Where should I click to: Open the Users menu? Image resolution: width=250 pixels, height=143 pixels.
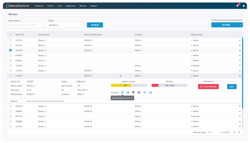coord(60,6)
